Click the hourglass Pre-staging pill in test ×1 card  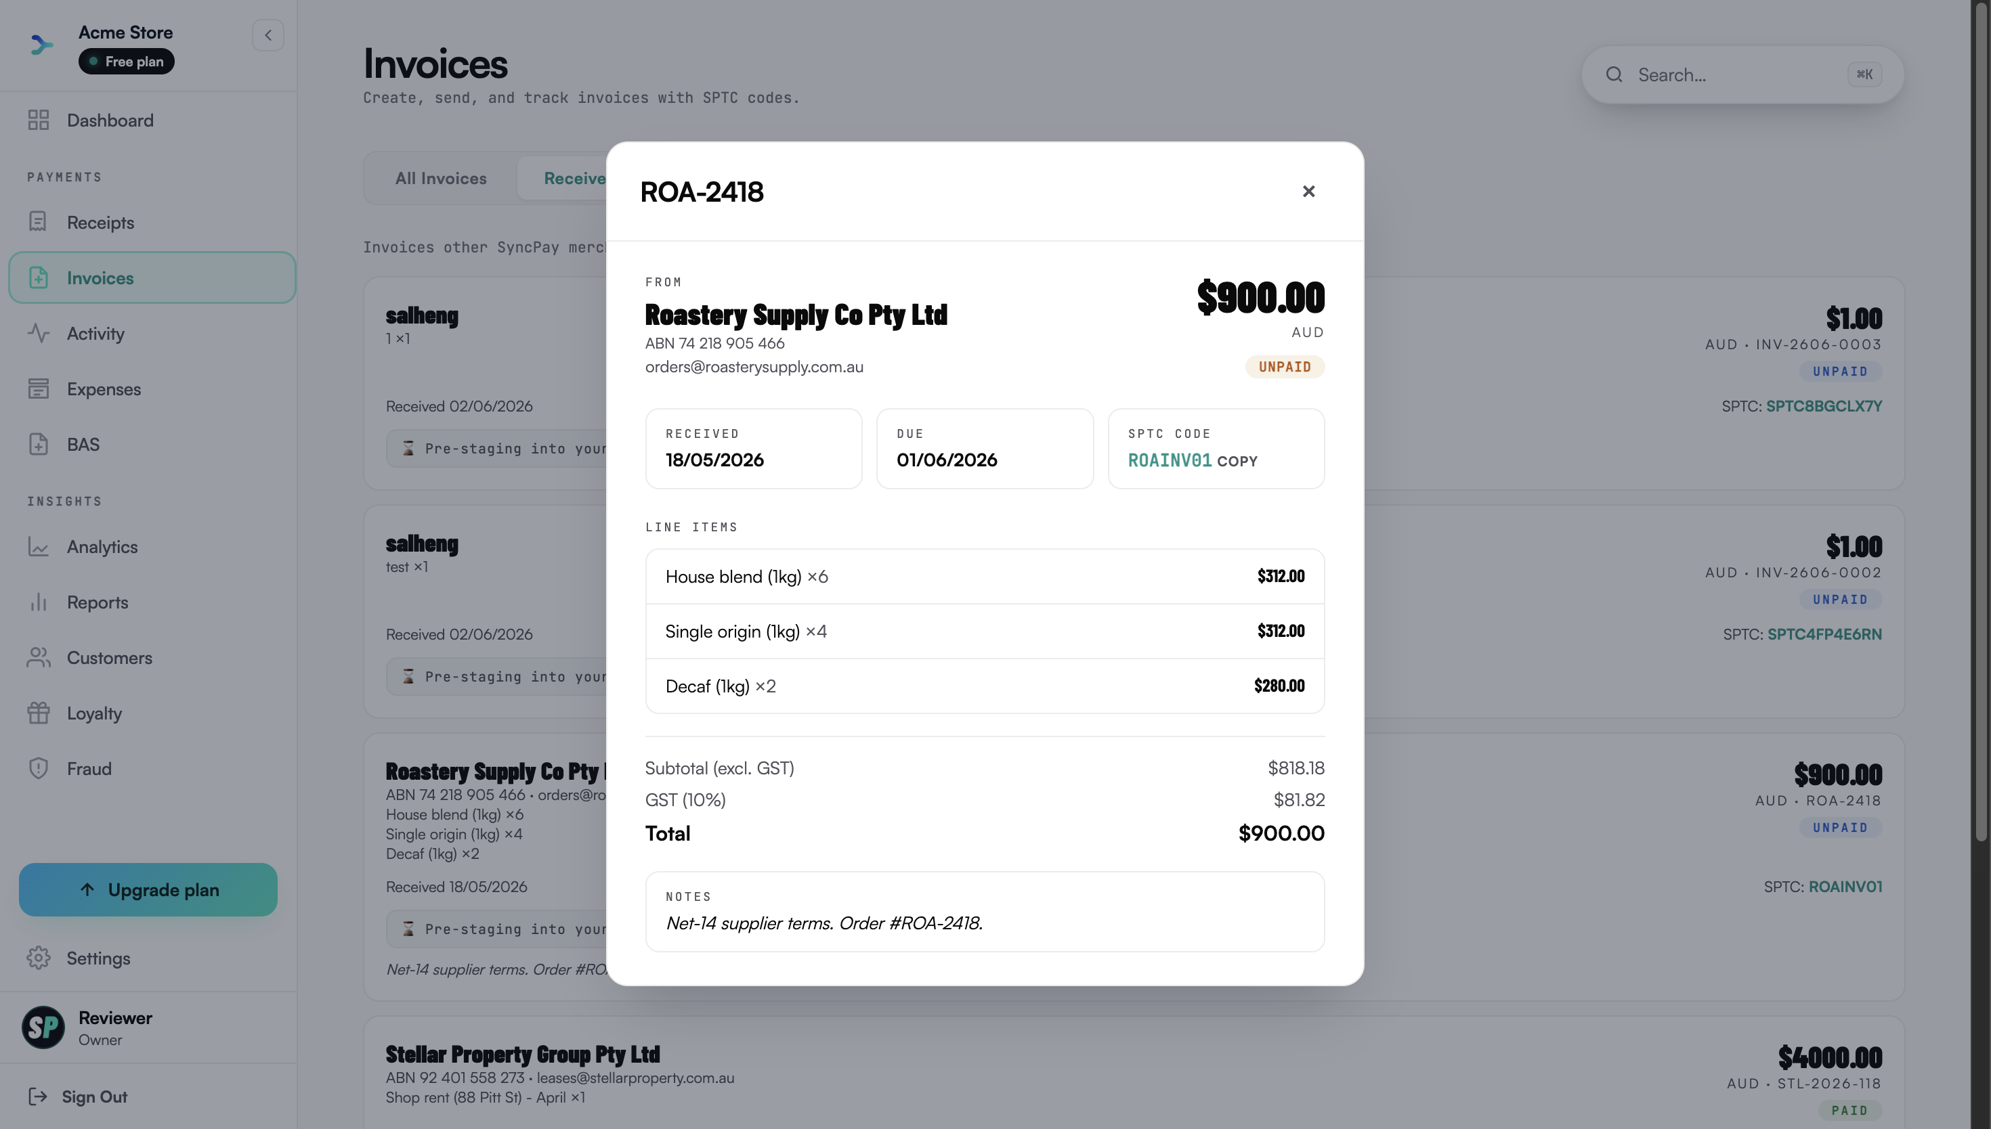[496, 677]
